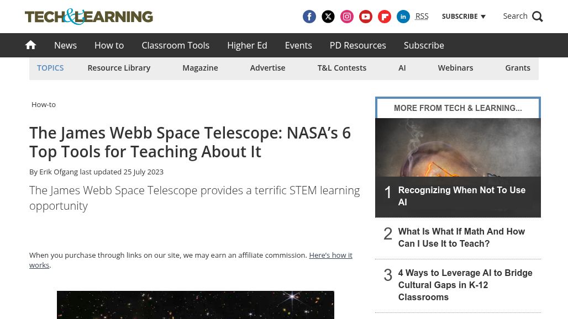The width and height of the screenshot is (568, 319).
Task: Expand the Subscribe dropdown in header
Action: click(x=464, y=16)
